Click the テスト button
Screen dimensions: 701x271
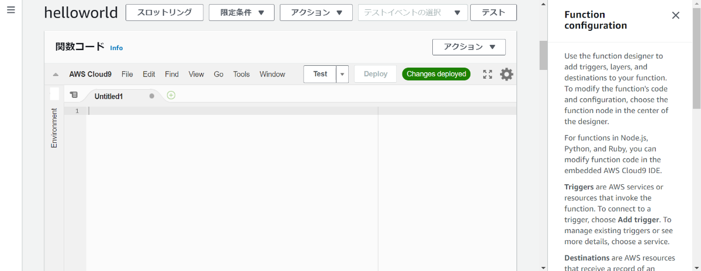click(x=494, y=12)
